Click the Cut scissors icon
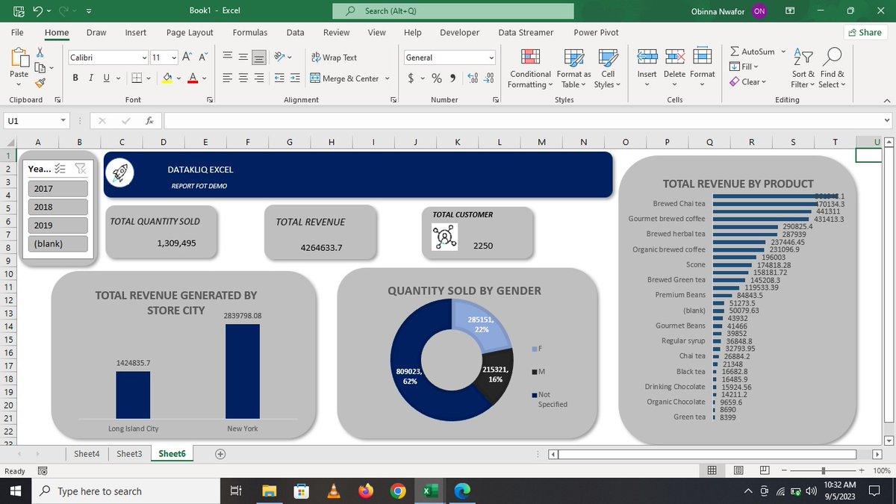Image resolution: width=896 pixels, height=504 pixels. 40,52
